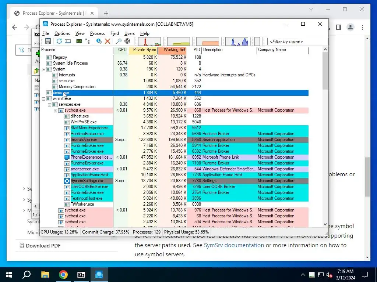Click the Save toolbar icon in Process Explorer
The width and height of the screenshot is (377, 282).
pyautogui.click(x=48, y=41)
